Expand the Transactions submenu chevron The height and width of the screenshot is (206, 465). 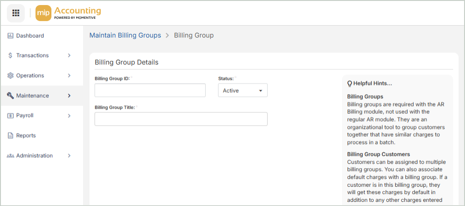pyautogui.click(x=69, y=56)
